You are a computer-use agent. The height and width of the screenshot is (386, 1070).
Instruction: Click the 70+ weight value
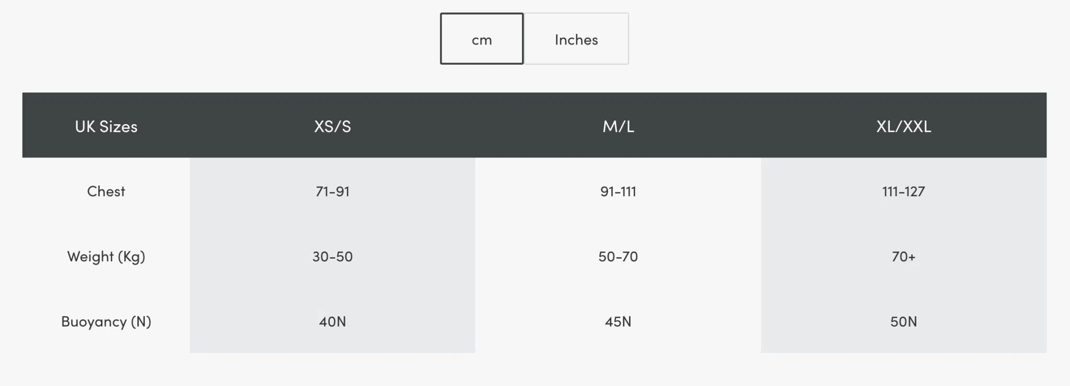[903, 257]
